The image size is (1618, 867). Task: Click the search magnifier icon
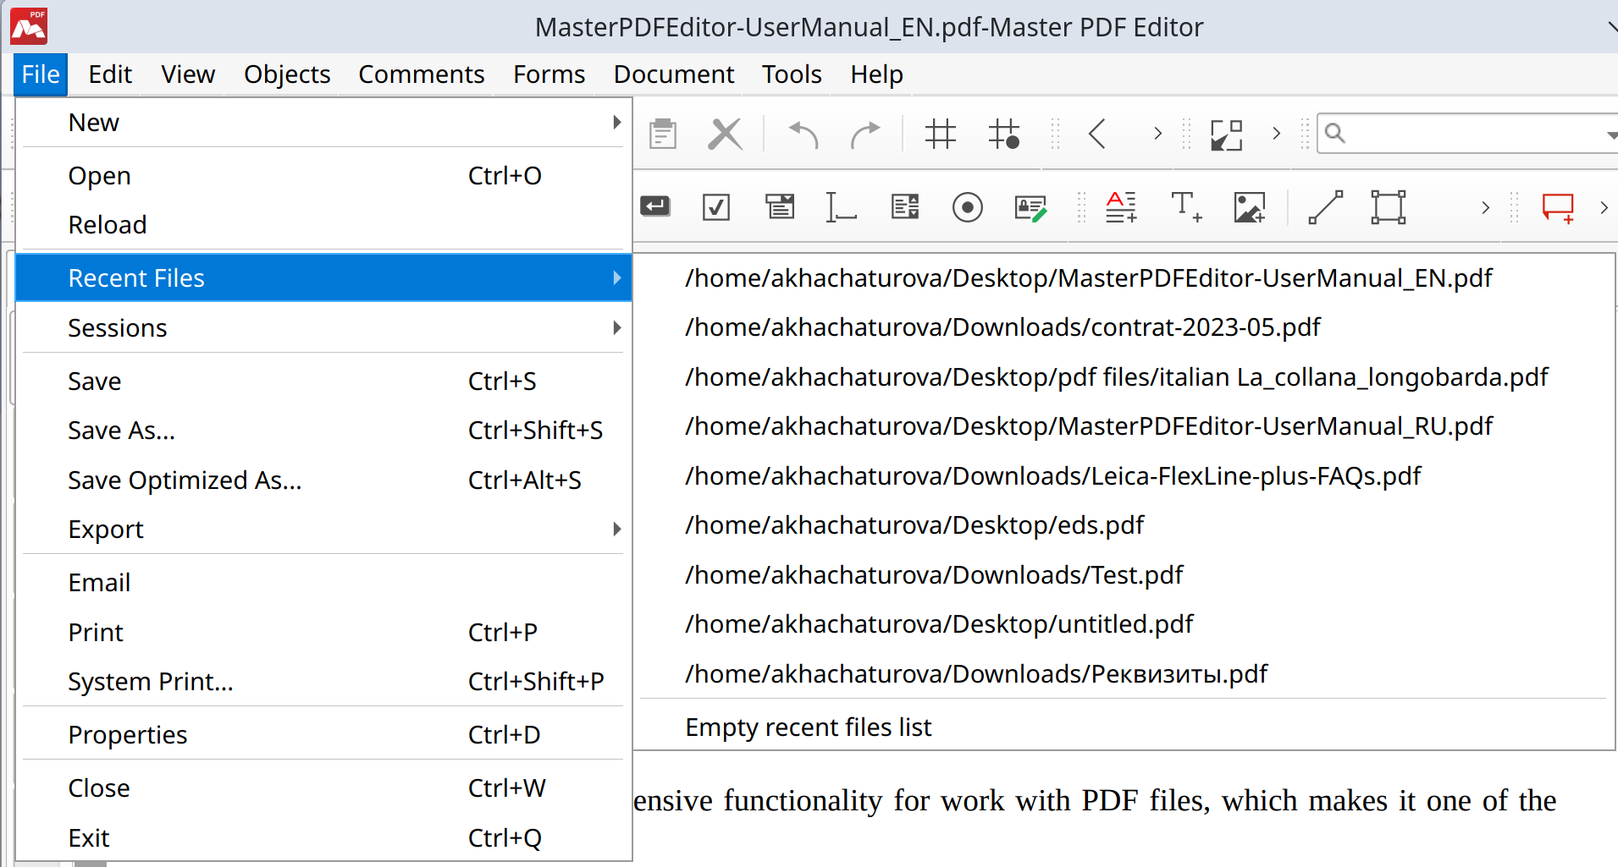pyautogui.click(x=1335, y=133)
